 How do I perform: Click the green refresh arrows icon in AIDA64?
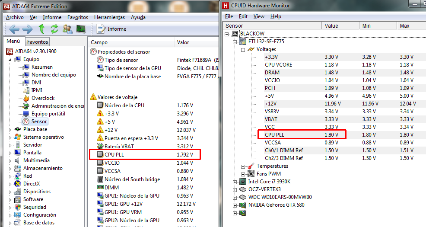point(54,29)
